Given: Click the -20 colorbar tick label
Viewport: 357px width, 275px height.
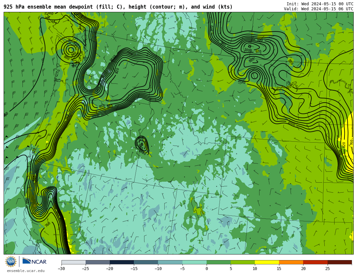Looking at the screenshot, I should click(109, 269).
